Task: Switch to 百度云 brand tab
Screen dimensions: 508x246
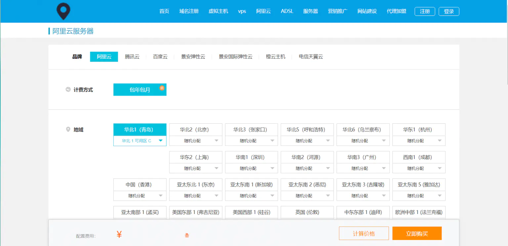Action: click(x=160, y=57)
